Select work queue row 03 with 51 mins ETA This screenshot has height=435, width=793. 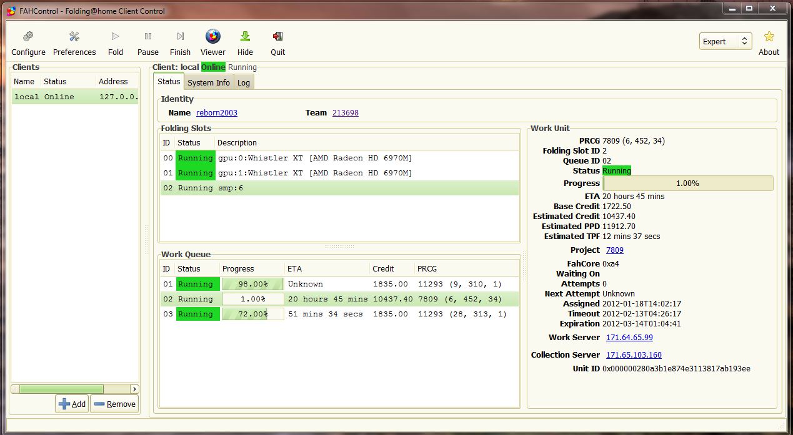pyautogui.click(x=339, y=314)
